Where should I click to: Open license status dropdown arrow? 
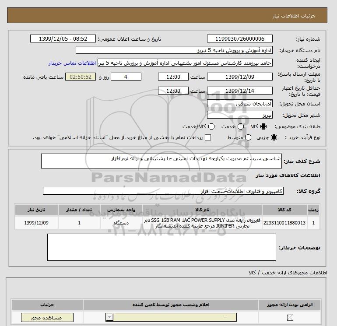(109, 317)
